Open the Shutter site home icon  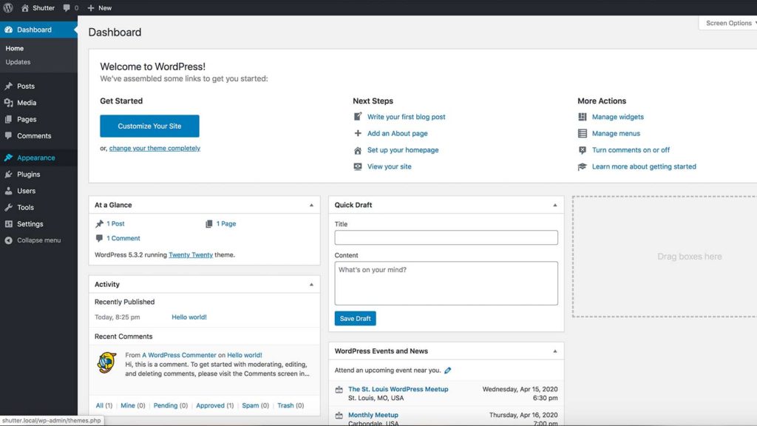[25, 7]
